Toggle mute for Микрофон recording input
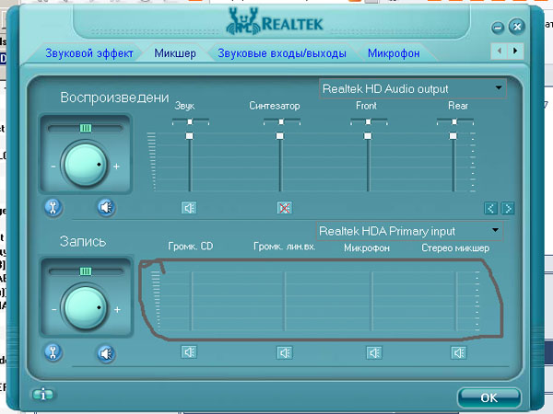 tap(374, 352)
